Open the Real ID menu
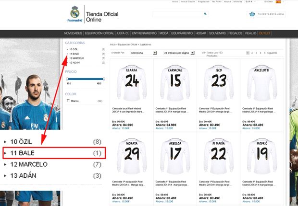 [x=250, y=33]
